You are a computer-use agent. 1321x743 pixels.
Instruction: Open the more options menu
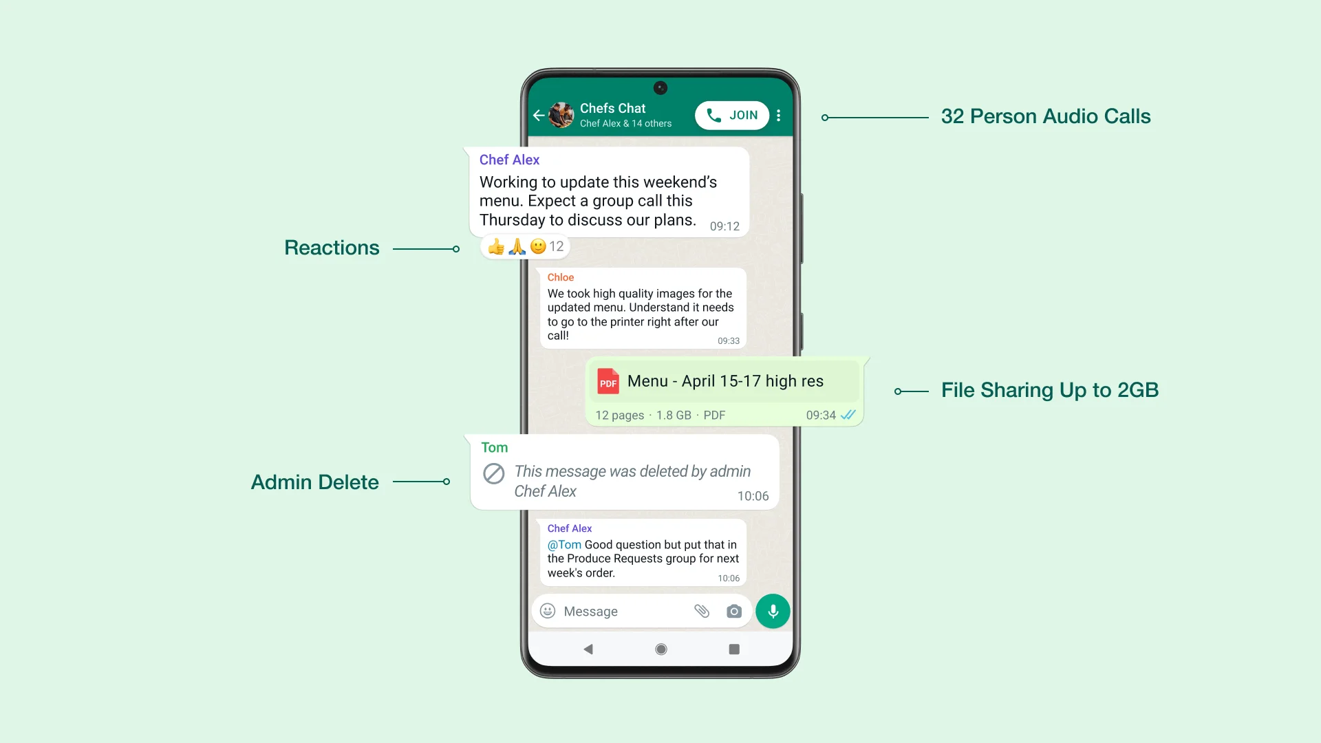778,115
